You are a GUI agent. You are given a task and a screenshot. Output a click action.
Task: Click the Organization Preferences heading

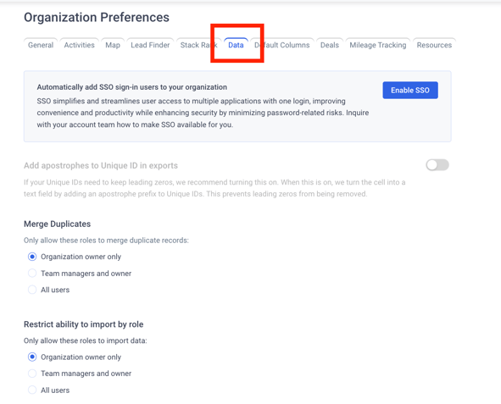[x=97, y=18]
